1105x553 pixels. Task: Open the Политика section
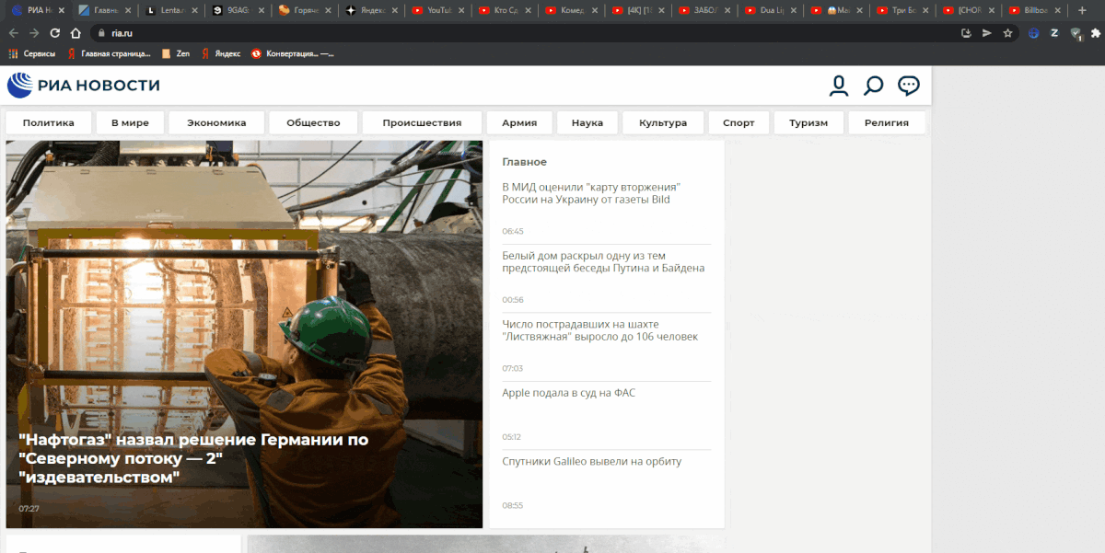[49, 122]
